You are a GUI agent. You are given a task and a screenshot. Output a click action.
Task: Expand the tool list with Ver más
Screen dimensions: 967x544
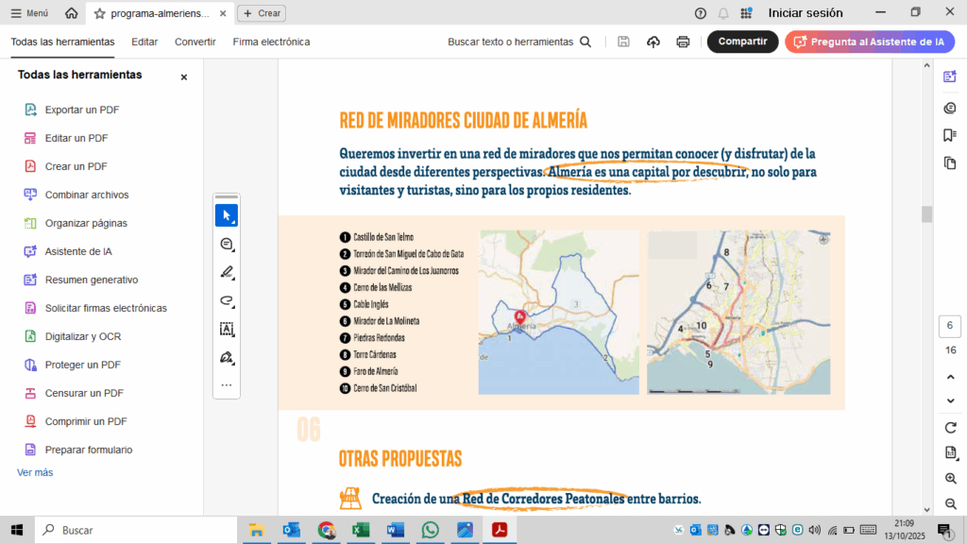click(x=35, y=472)
